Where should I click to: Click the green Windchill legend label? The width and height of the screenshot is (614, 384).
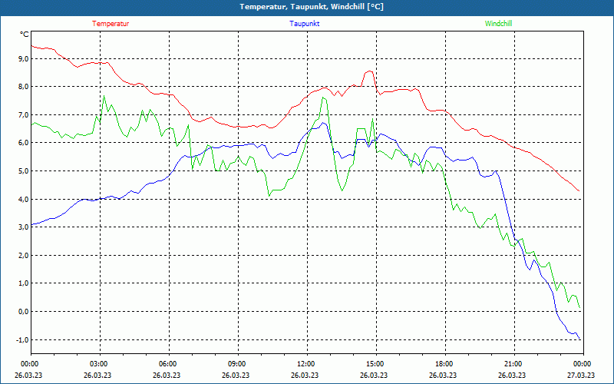point(498,24)
